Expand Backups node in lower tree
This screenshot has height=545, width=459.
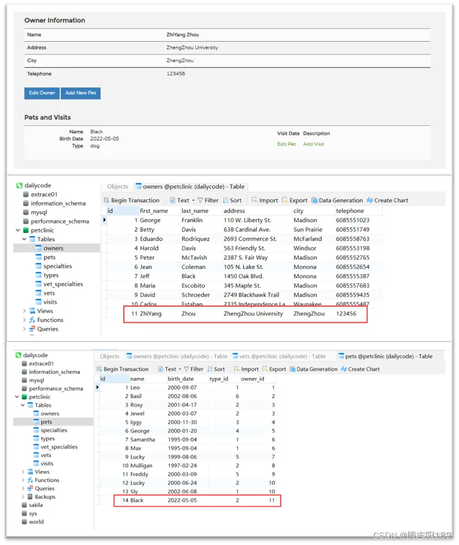[23, 497]
